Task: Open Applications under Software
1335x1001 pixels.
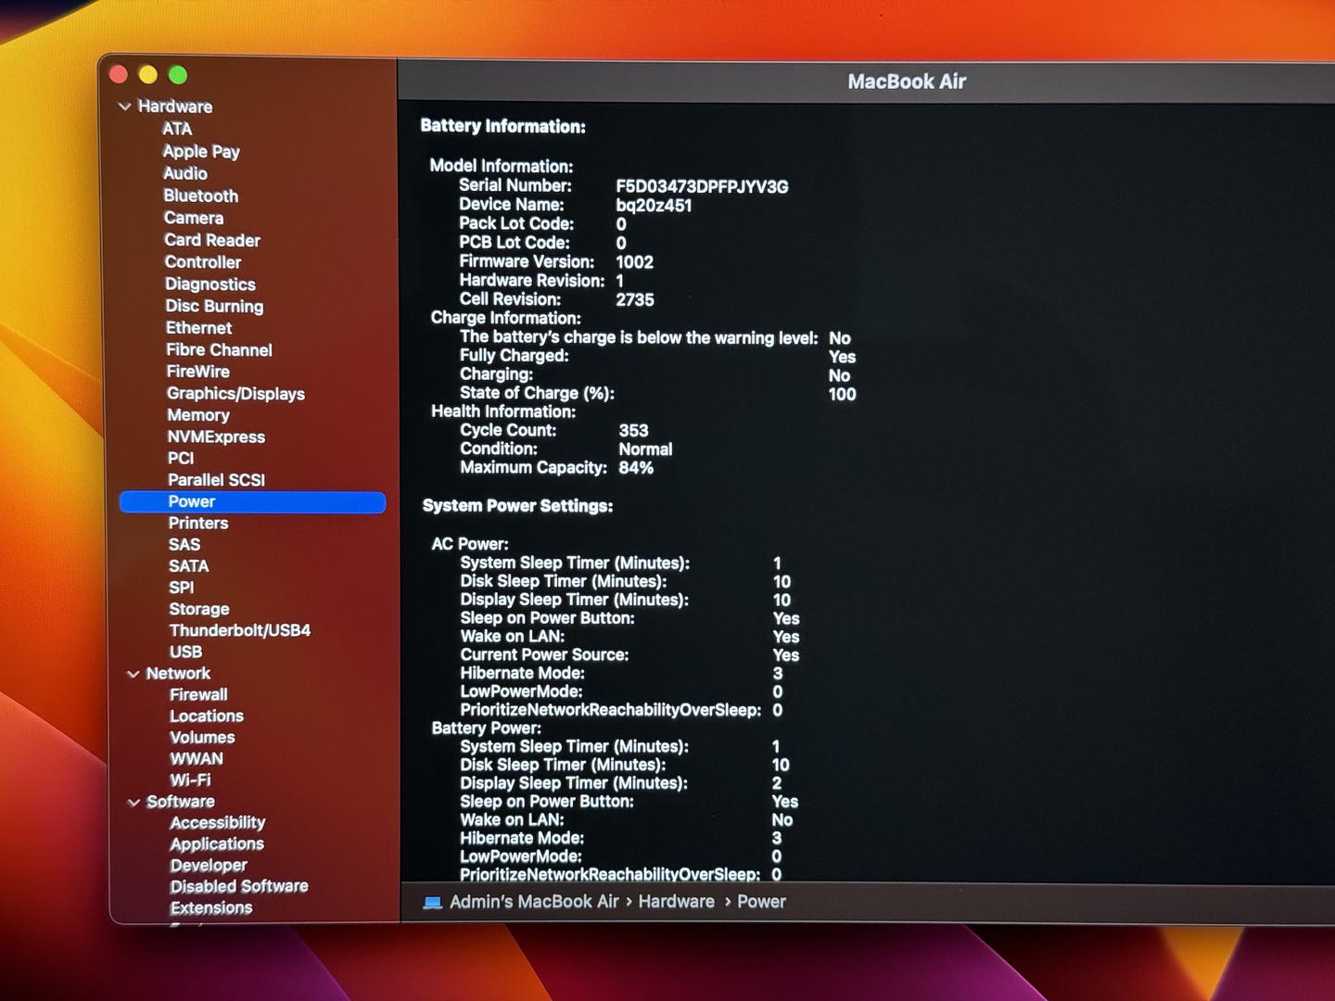Action: 217,844
